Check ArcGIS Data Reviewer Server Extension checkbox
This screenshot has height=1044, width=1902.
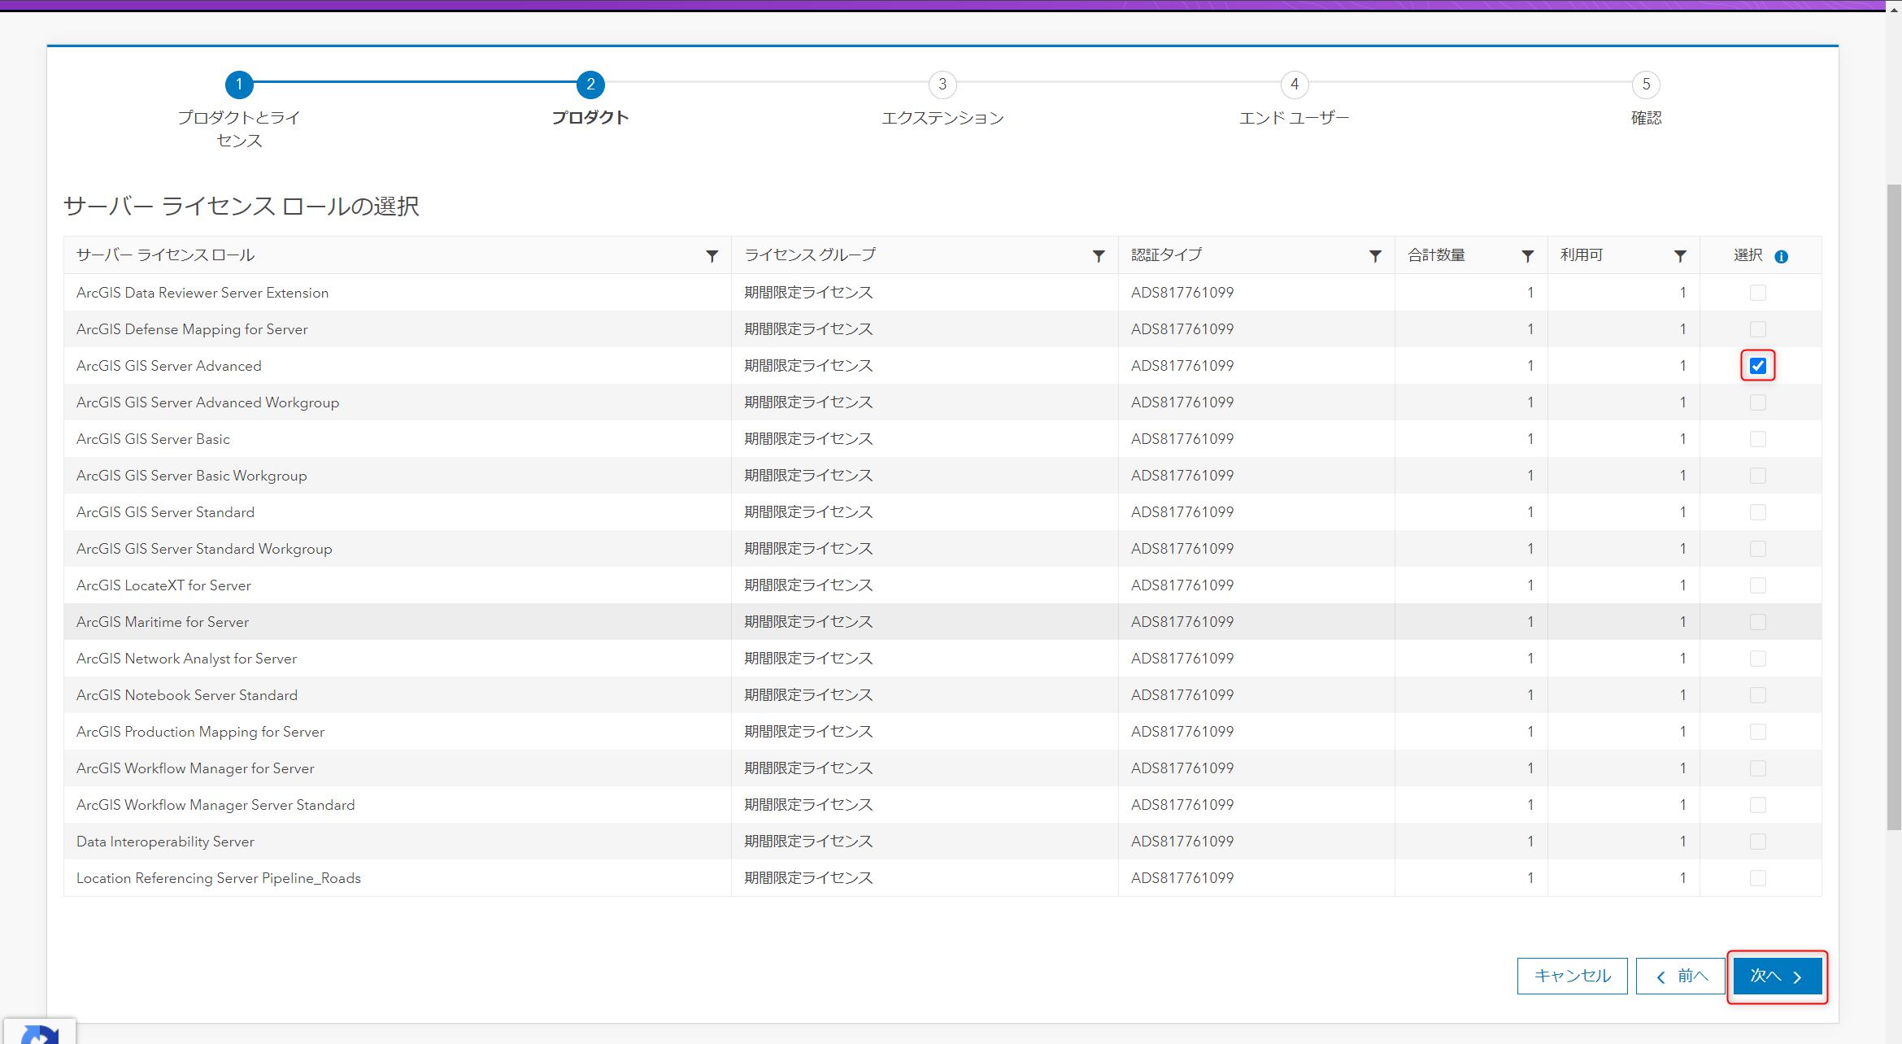click(x=1758, y=293)
